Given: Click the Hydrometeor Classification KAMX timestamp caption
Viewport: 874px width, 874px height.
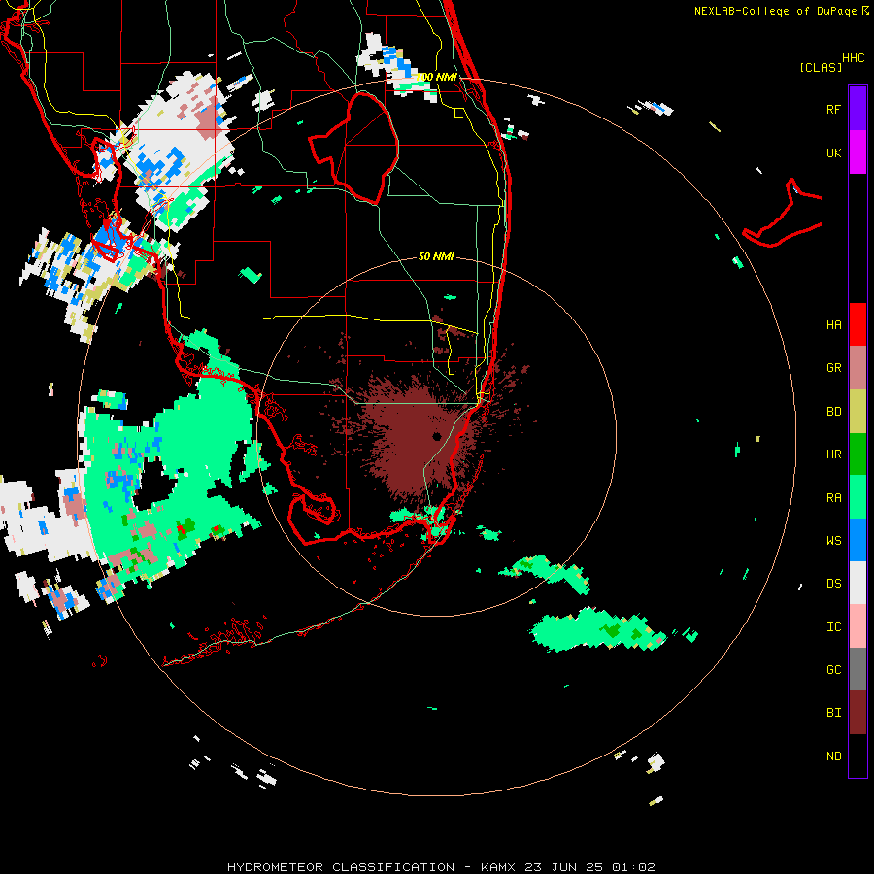Looking at the screenshot, I should [441, 867].
